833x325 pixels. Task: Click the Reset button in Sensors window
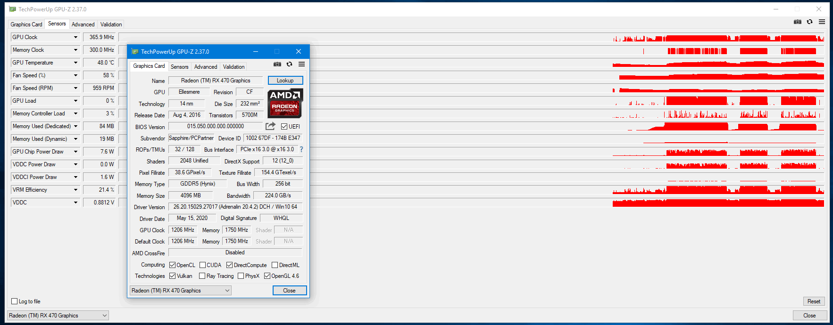pyautogui.click(x=814, y=301)
